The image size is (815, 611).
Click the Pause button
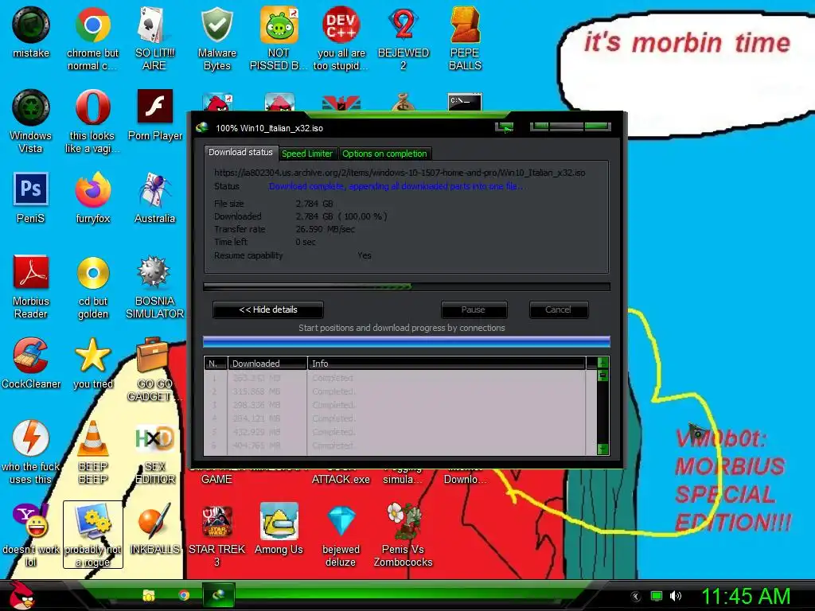[x=474, y=309]
